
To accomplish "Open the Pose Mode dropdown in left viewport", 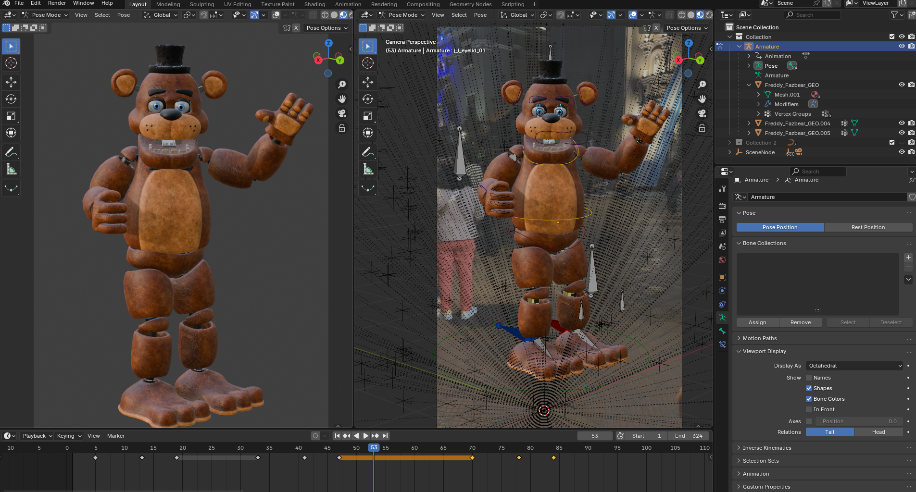I will pos(45,15).
